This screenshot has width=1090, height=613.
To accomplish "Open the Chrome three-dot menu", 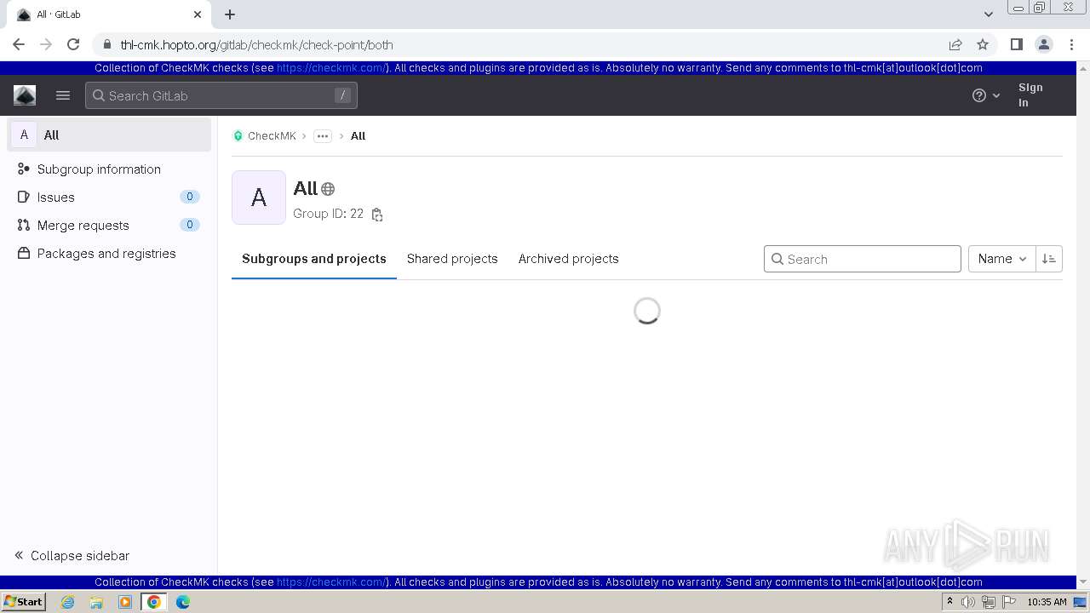I will (x=1072, y=44).
